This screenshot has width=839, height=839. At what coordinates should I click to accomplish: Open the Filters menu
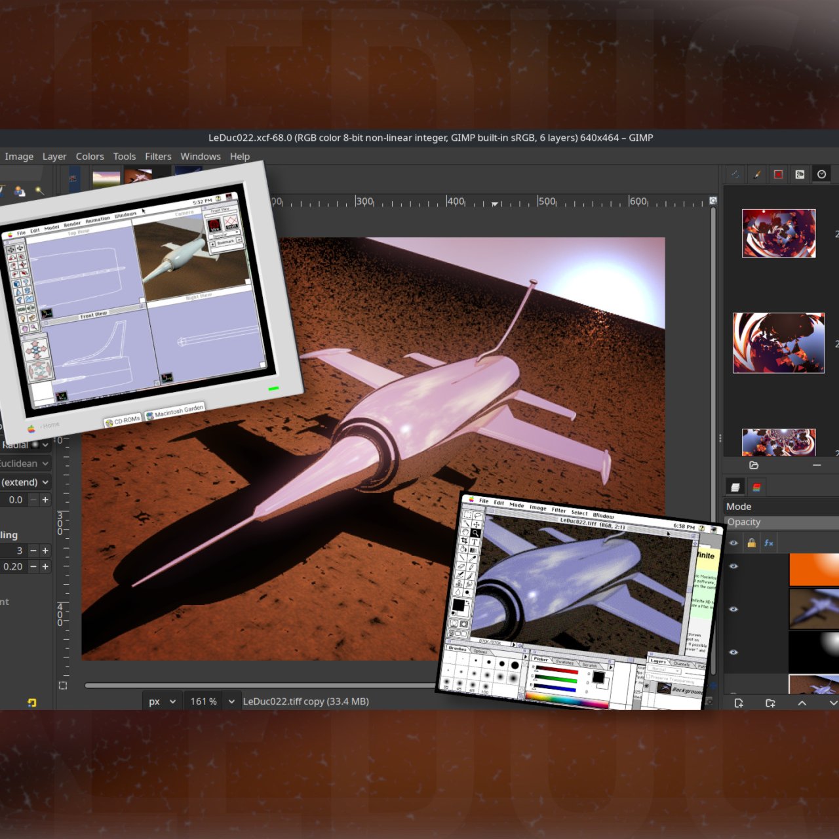(x=158, y=157)
